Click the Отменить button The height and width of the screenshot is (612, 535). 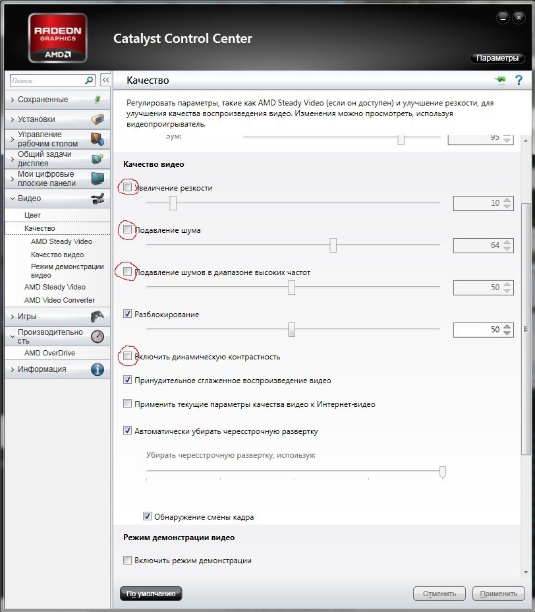pyautogui.click(x=439, y=594)
